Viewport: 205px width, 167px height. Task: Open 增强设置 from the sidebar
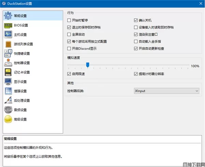tap(33, 91)
